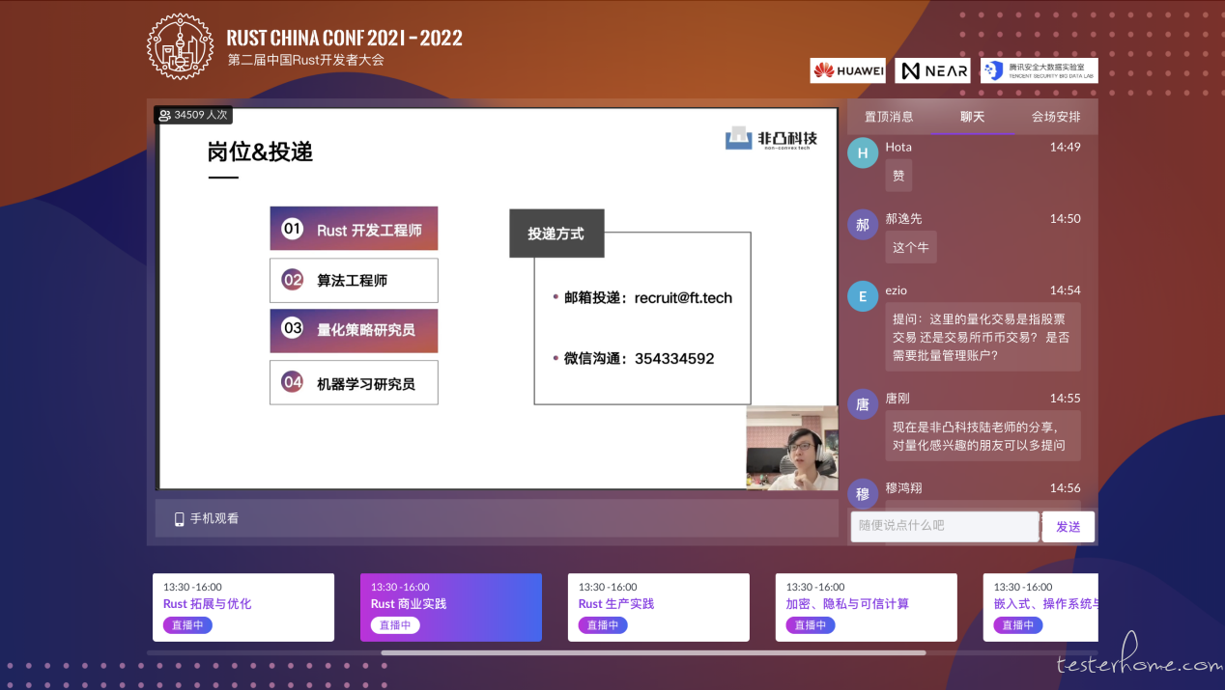Click 唐刚's message about 非凸科技陆老师
The height and width of the screenshot is (690, 1225).
click(983, 436)
